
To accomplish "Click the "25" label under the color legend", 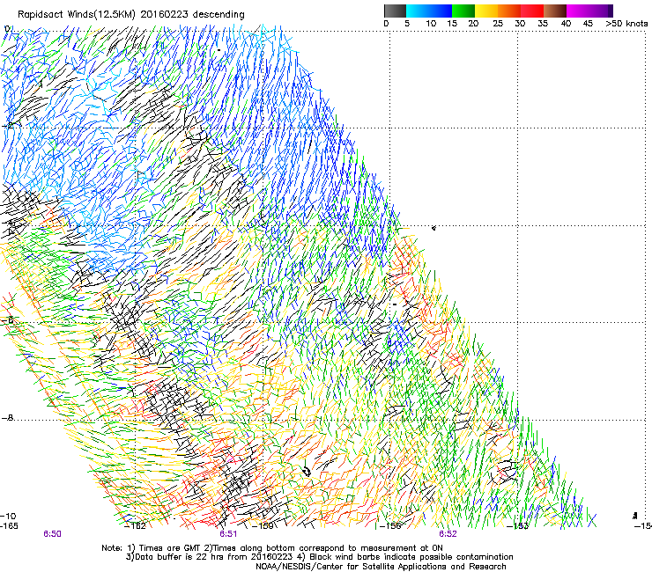I will pyautogui.click(x=498, y=24).
